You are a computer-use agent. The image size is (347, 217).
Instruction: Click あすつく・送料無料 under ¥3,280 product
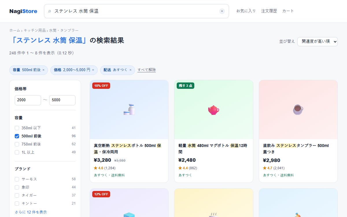point(109,175)
